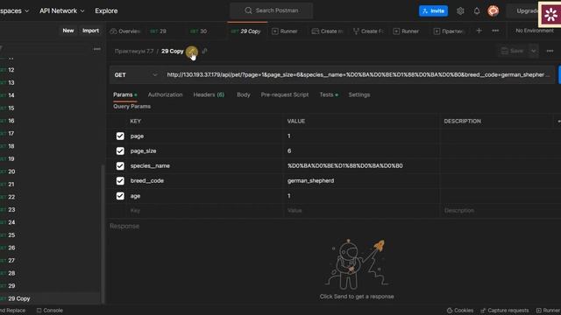This screenshot has width=561, height=315.
Task: Open the Create F... tab
Action: click(x=368, y=31)
